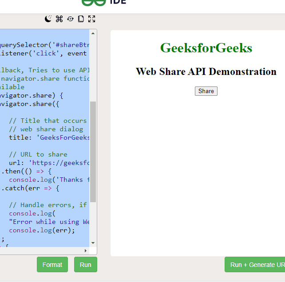Click the '.catch(err => {' code line
This screenshot has width=285, height=282.
click(x=30, y=188)
